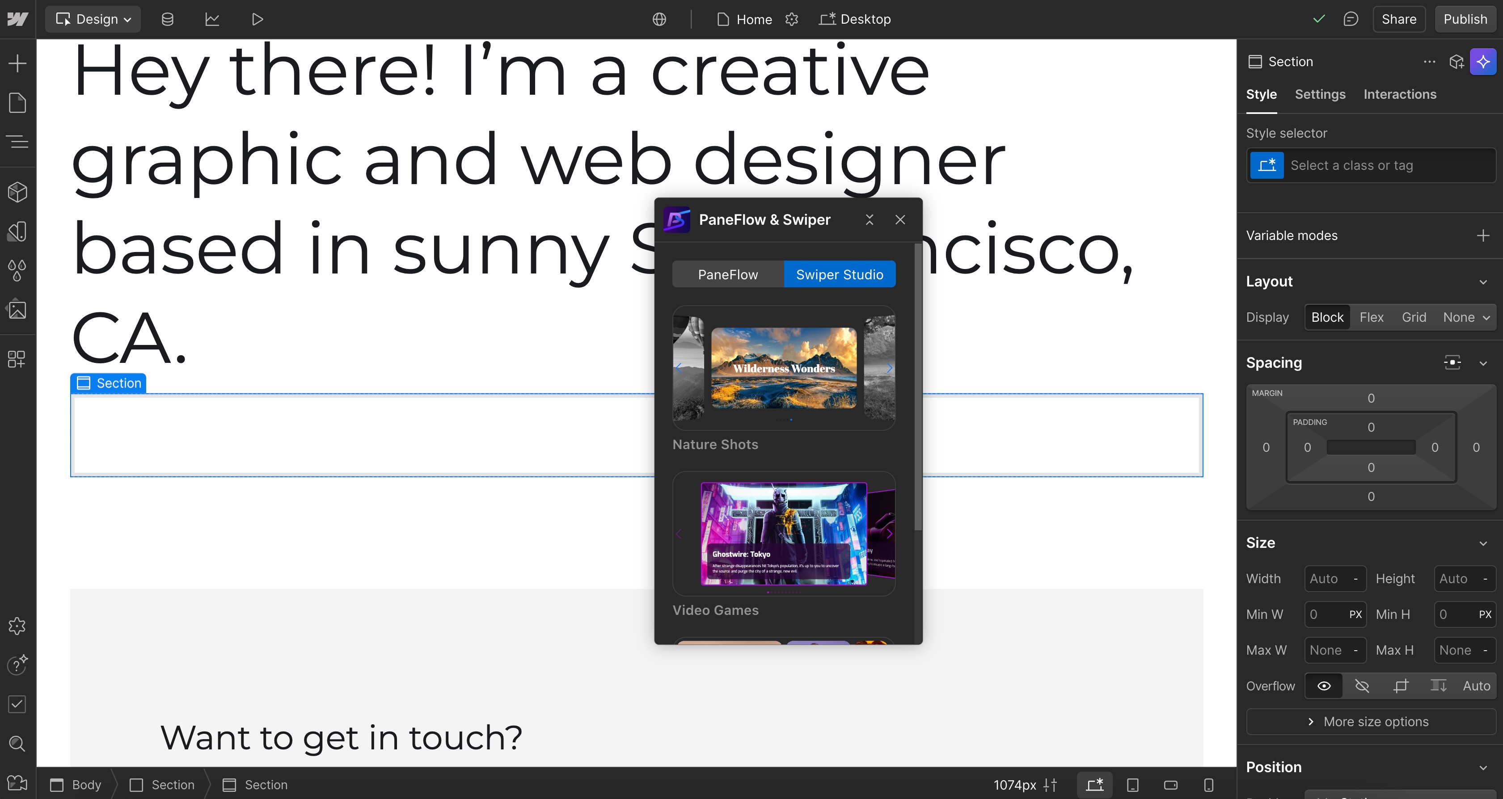This screenshot has height=799, width=1503.
Task: Close the PaneFlow & Swiper app
Action: 900,219
